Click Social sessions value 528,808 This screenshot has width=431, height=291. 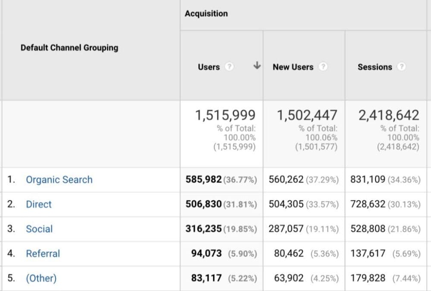pos(368,229)
